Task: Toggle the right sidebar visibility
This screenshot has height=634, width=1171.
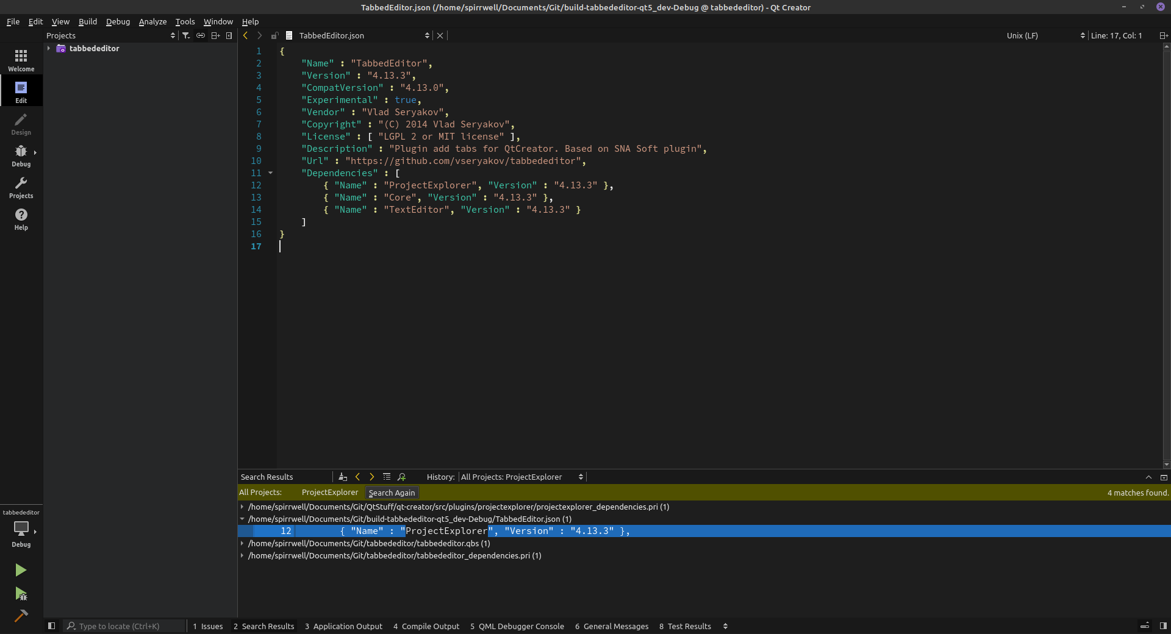Action: pos(1163,625)
